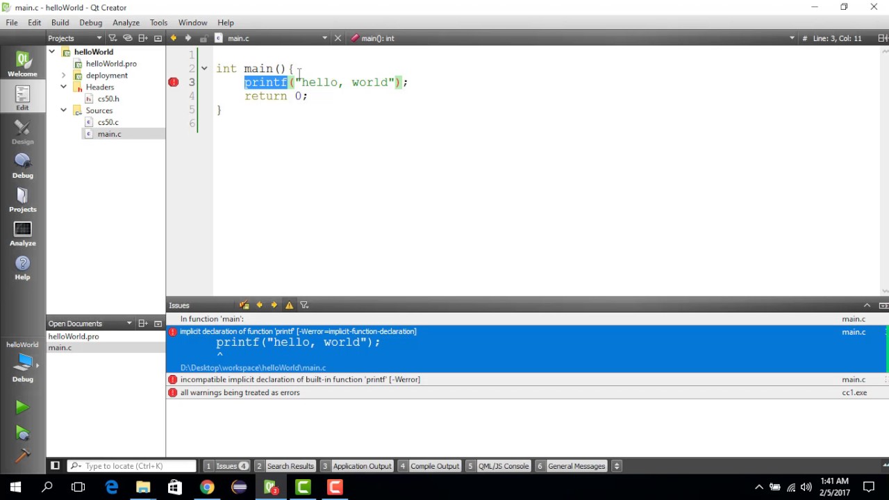Switch to Compile Output tab
Viewport: 889px width, 500px height.
pyautogui.click(x=429, y=466)
